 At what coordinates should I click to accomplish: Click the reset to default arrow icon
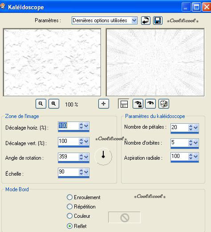146,20
